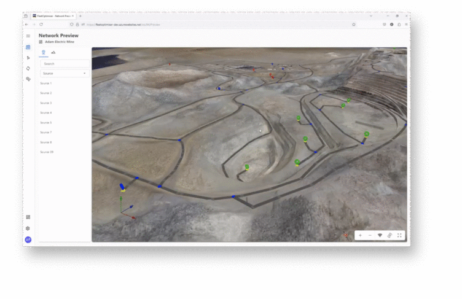Select Source 7 in the list

click(46, 133)
